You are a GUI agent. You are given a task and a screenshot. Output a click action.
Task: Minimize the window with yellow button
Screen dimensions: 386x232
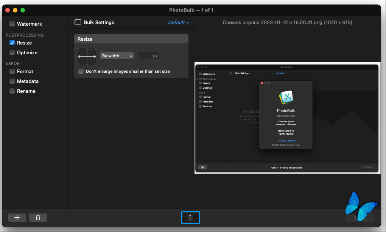[x=15, y=10]
